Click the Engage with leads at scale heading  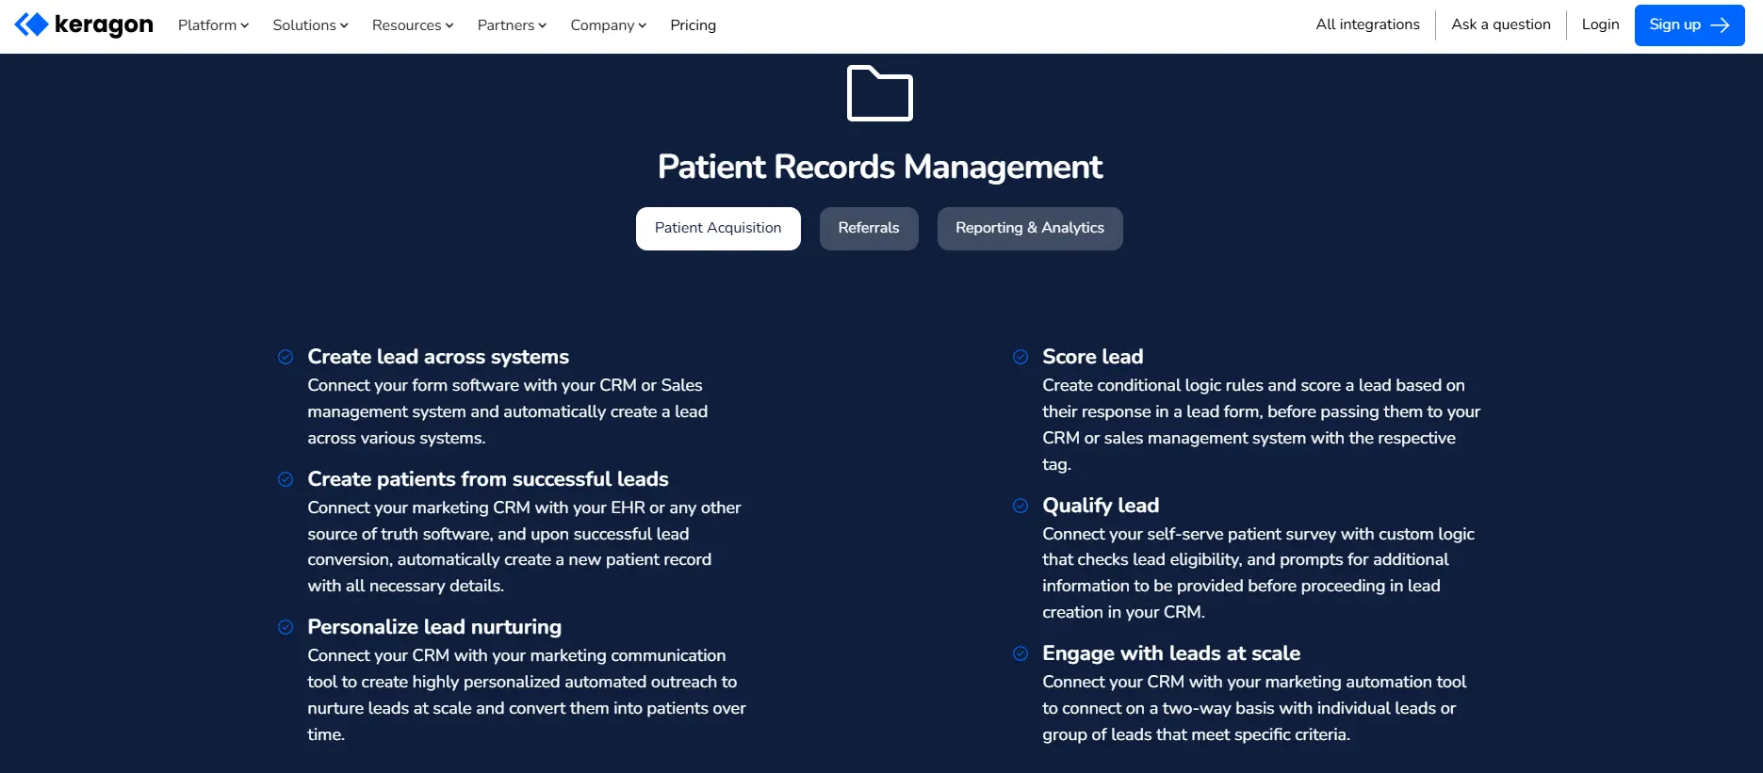[1171, 653]
